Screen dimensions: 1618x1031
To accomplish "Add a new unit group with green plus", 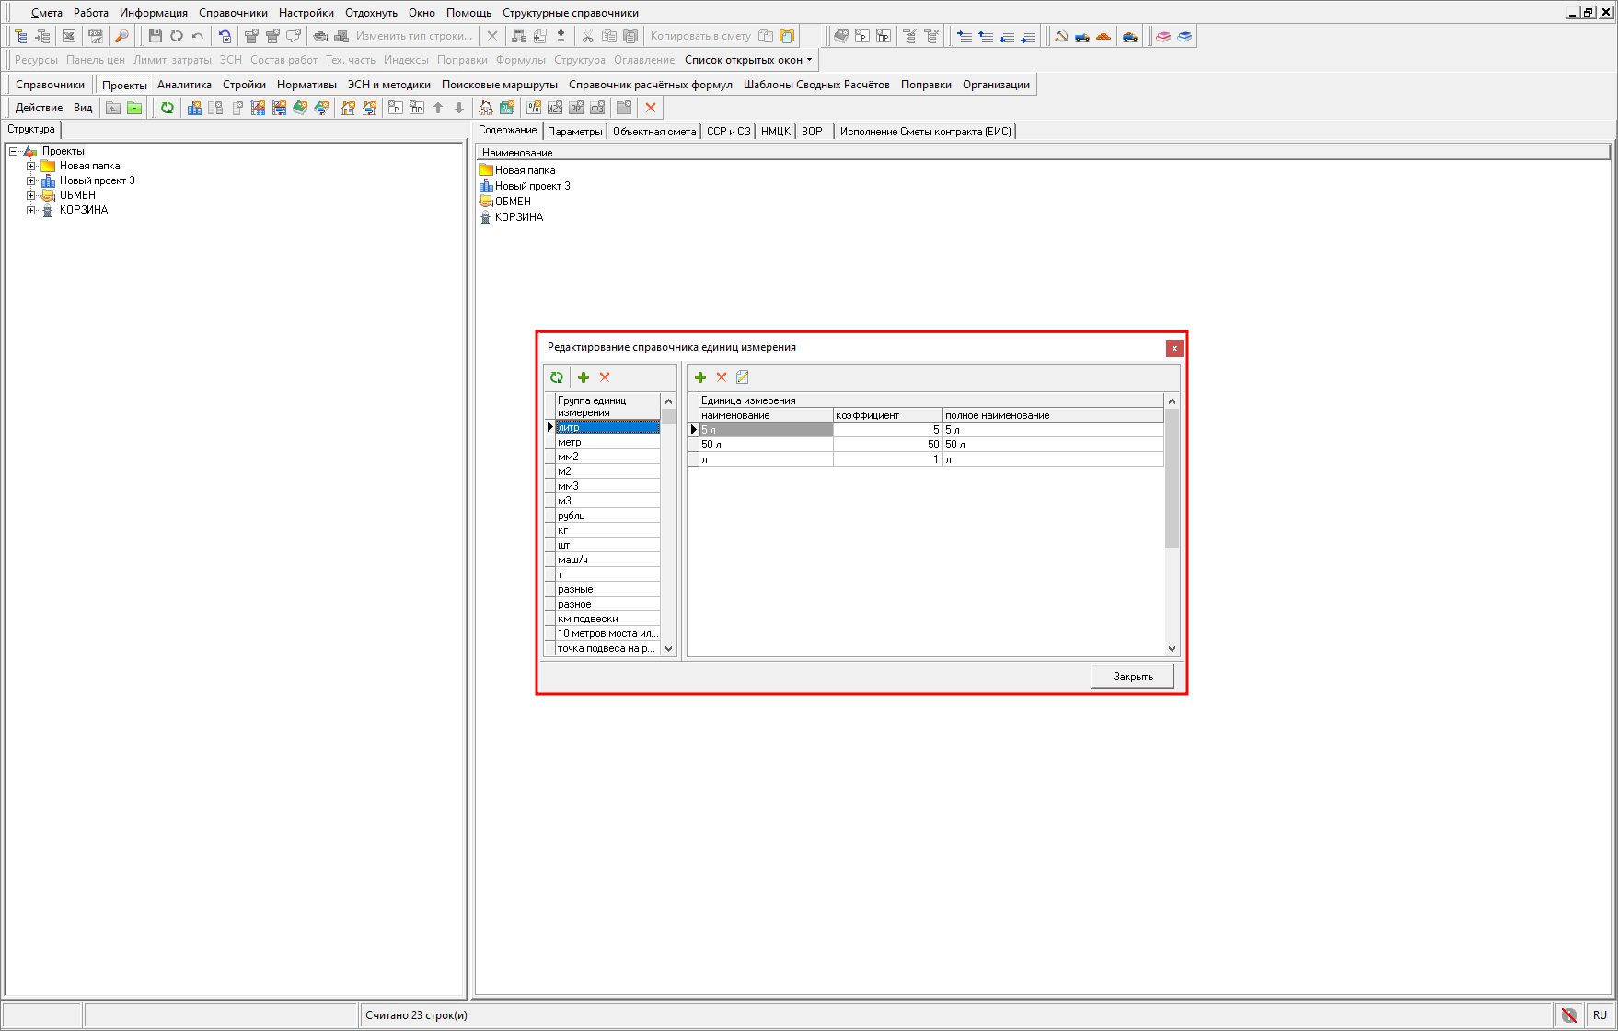I will point(584,377).
